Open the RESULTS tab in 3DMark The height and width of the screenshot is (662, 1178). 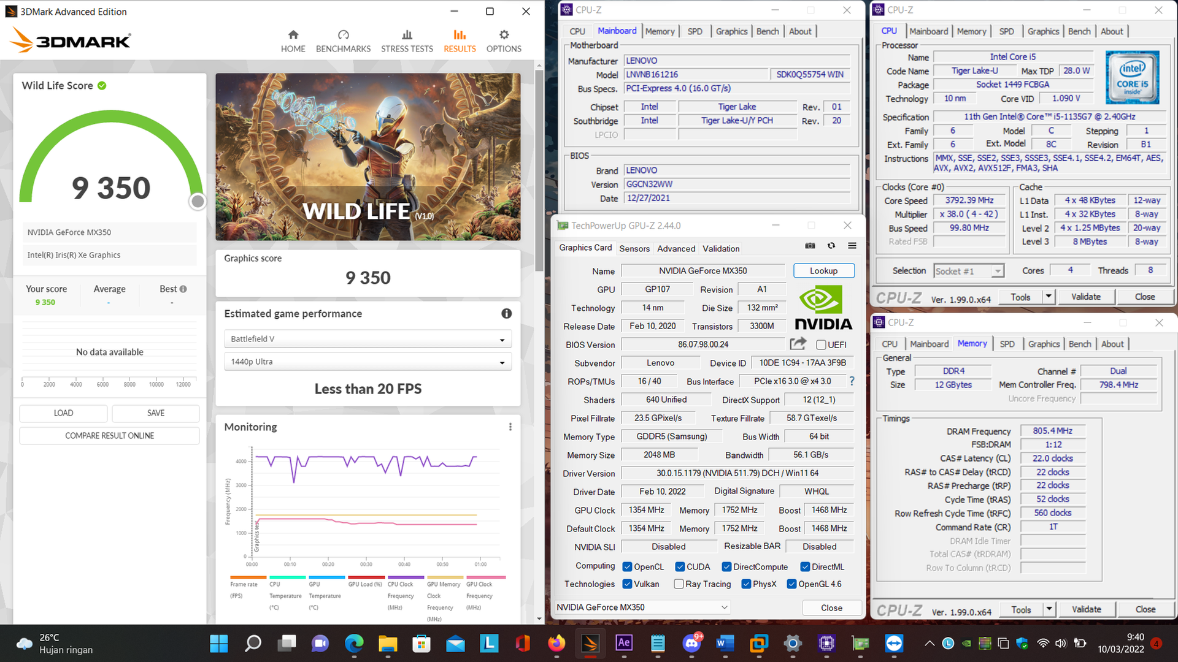point(460,41)
